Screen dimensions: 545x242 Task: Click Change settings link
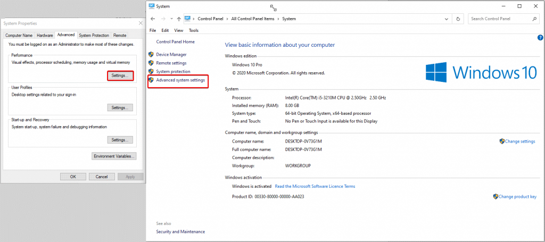coord(520,141)
